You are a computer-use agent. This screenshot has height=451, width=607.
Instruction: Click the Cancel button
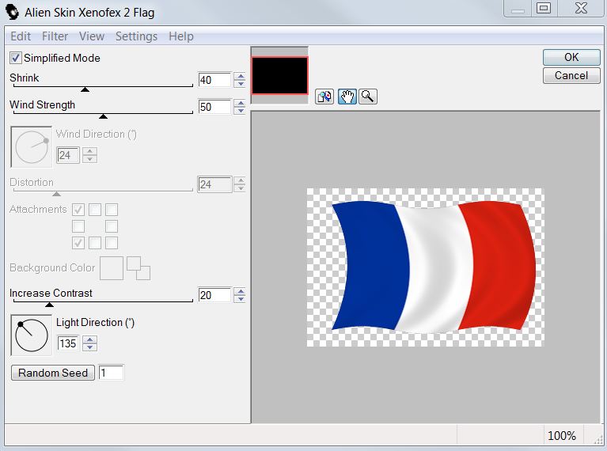(571, 75)
